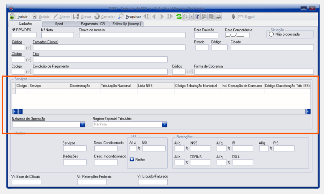Open lookup icon beside Tipo Código
324x194 pixels.
(29, 60)
